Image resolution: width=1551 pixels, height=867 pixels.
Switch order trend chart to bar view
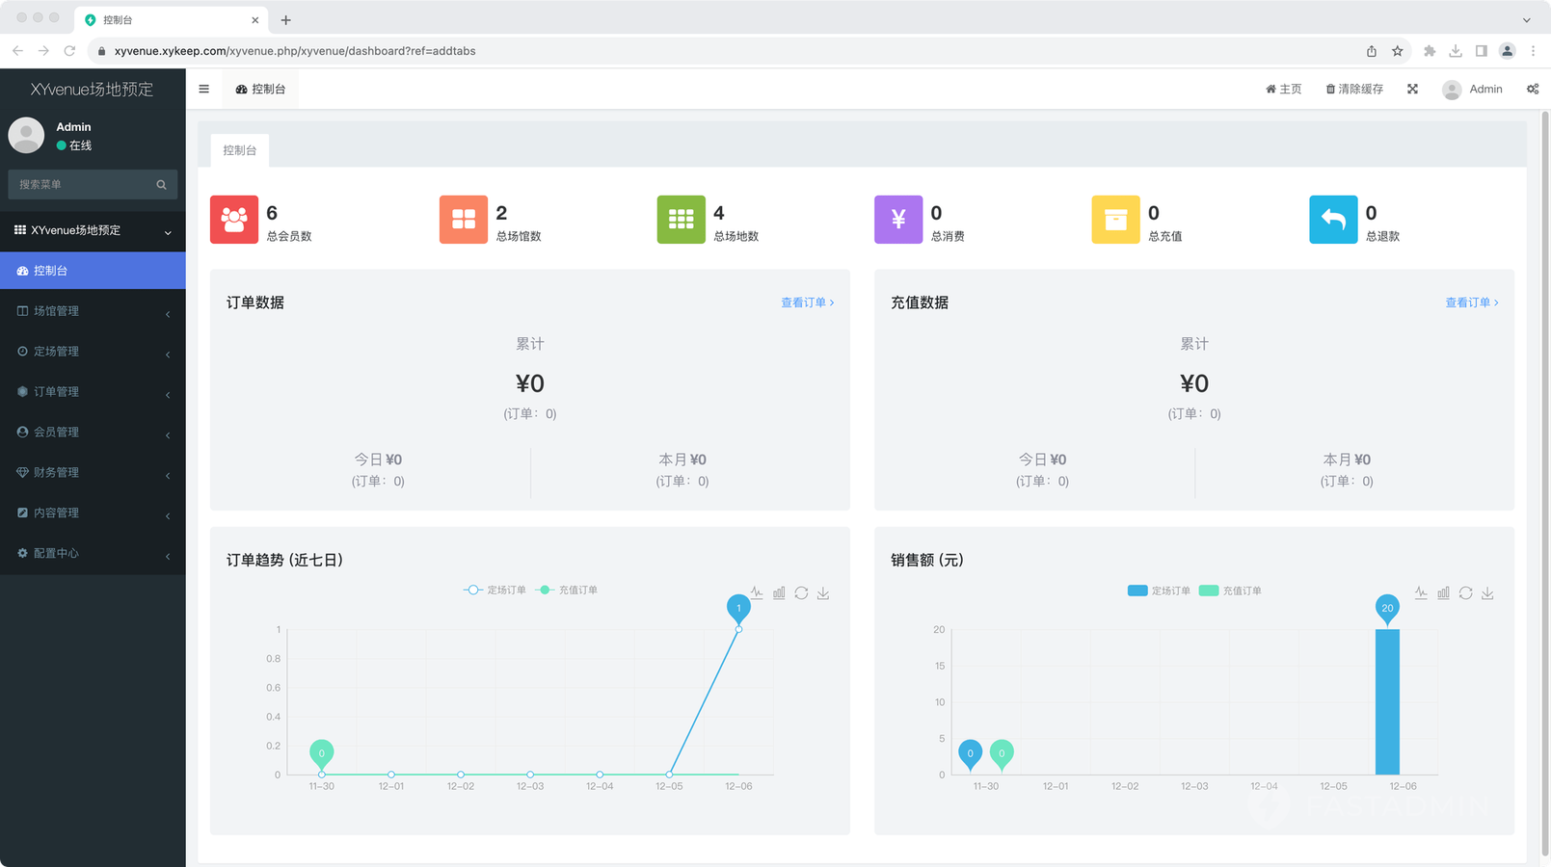coord(779,593)
